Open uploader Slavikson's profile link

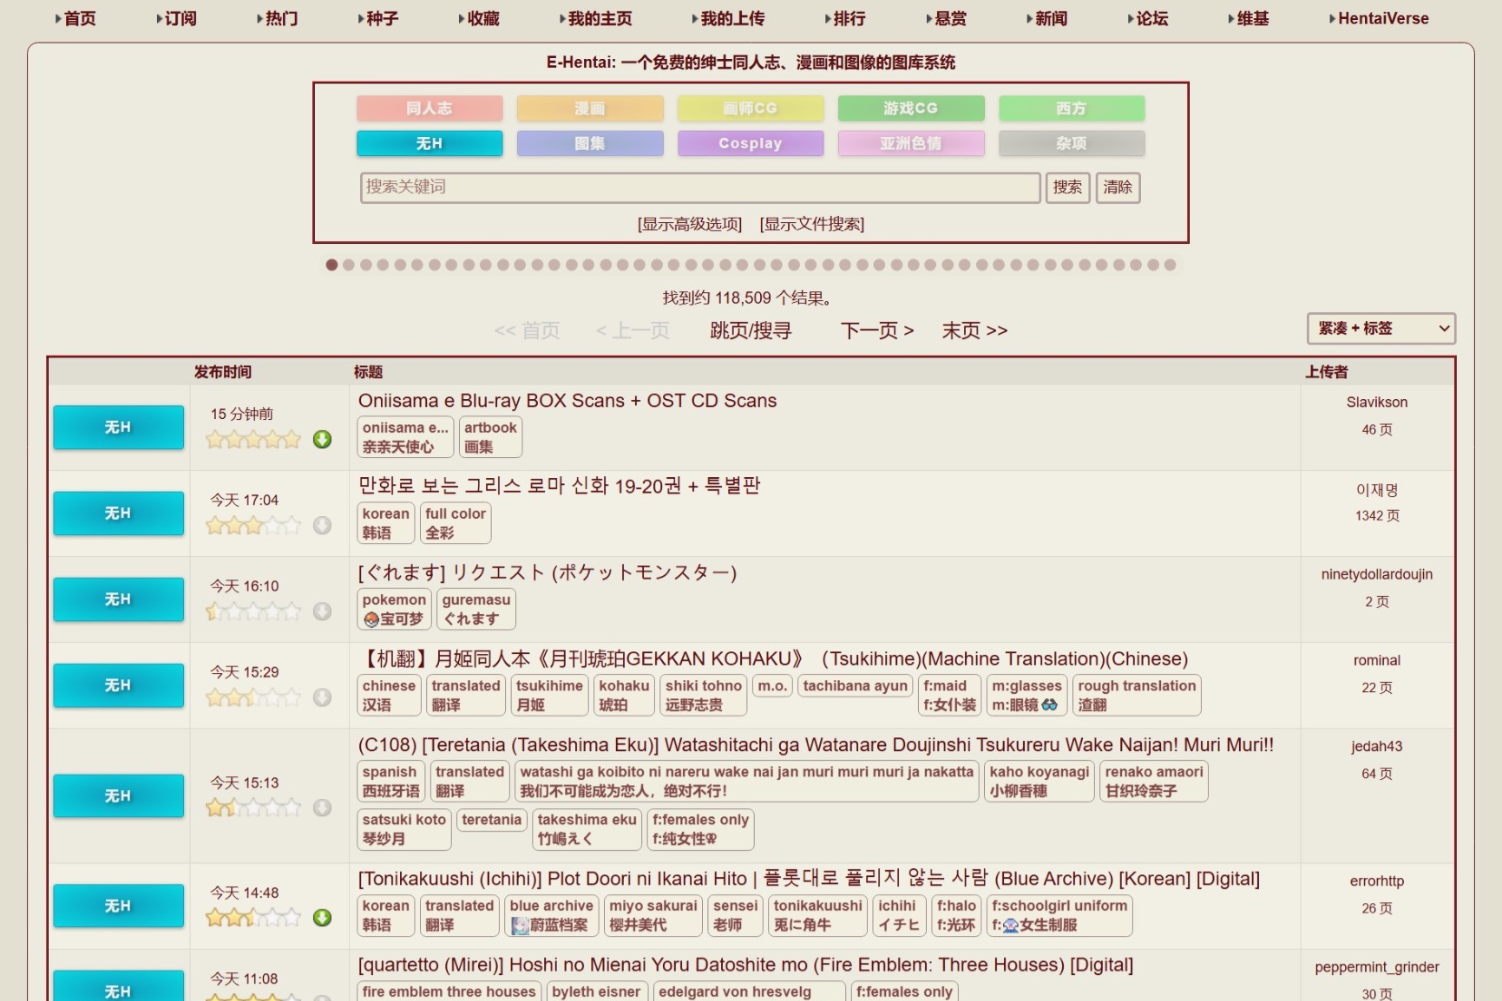(1377, 402)
